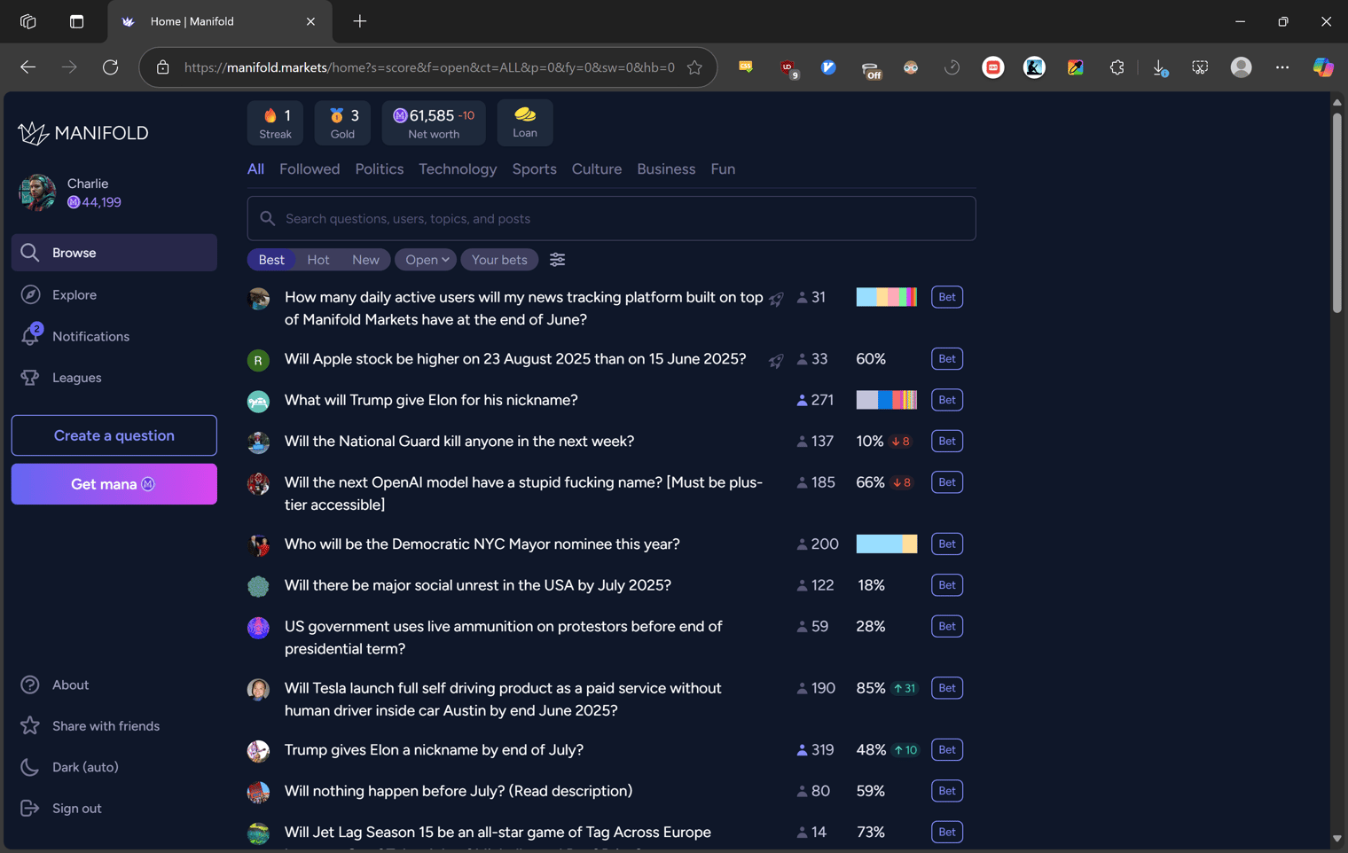The height and width of the screenshot is (853, 1348).
Task: Enable the Your bets filter
Action: click(x=499, y=259)
